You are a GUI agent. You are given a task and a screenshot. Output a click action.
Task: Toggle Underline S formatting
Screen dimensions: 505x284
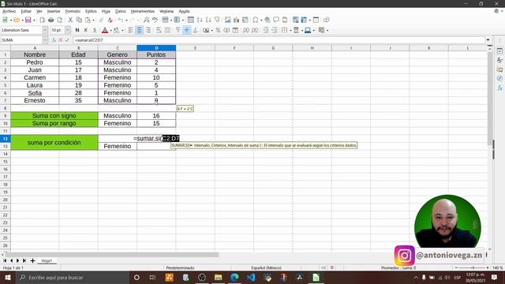point(95,30)
